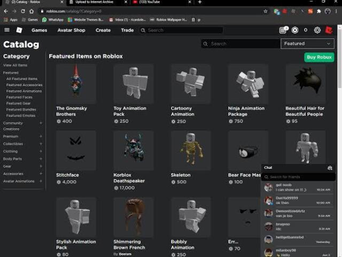Click the browser back arrow
Image resolution: width=342 pixels, height=257 pixels.
point(6,11)
